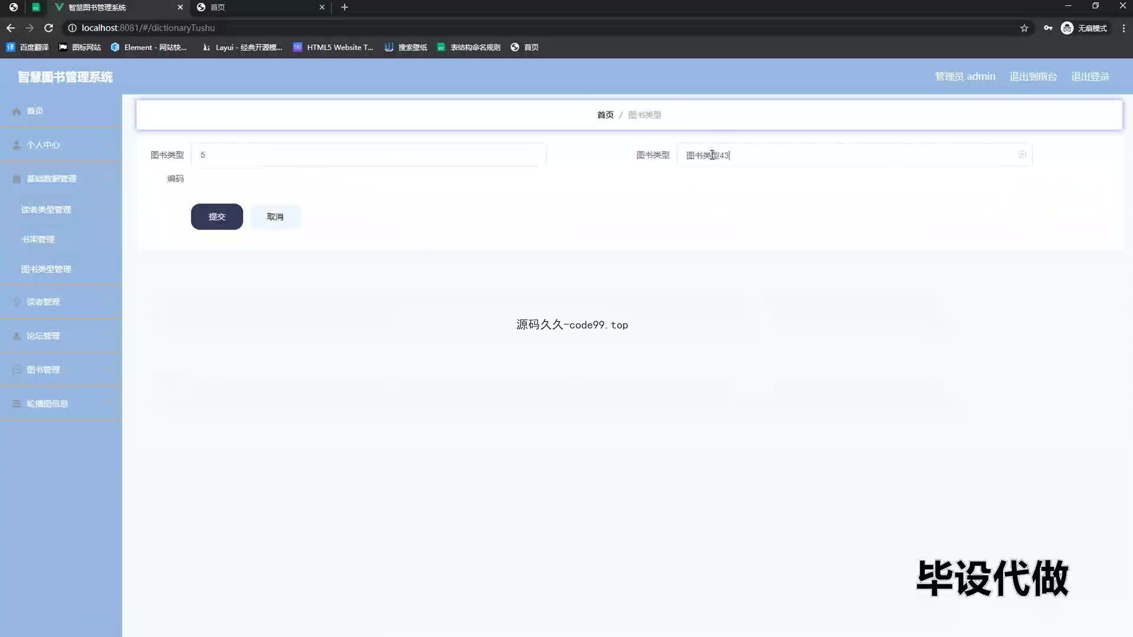The height and width of the screenshot is (637, 1133).
Task: Expand 读者管理 sidebar menu
Action: 61,301
